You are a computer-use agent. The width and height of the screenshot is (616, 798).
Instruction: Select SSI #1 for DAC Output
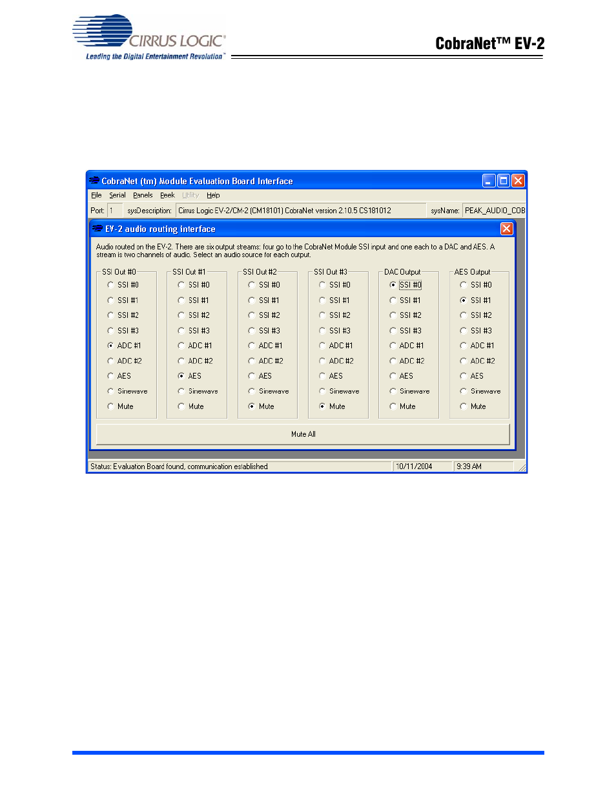point(393,300)
